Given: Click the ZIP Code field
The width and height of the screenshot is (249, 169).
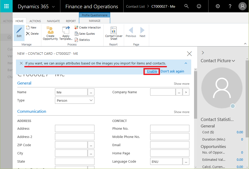Looking at the screenshot, I should point(71,145).
